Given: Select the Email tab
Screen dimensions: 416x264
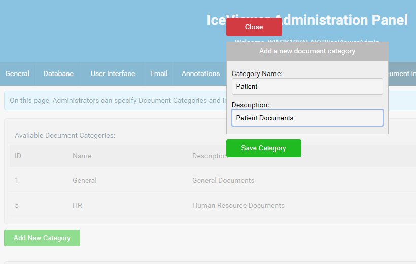Looking at the screenshot, I should 159,73.
